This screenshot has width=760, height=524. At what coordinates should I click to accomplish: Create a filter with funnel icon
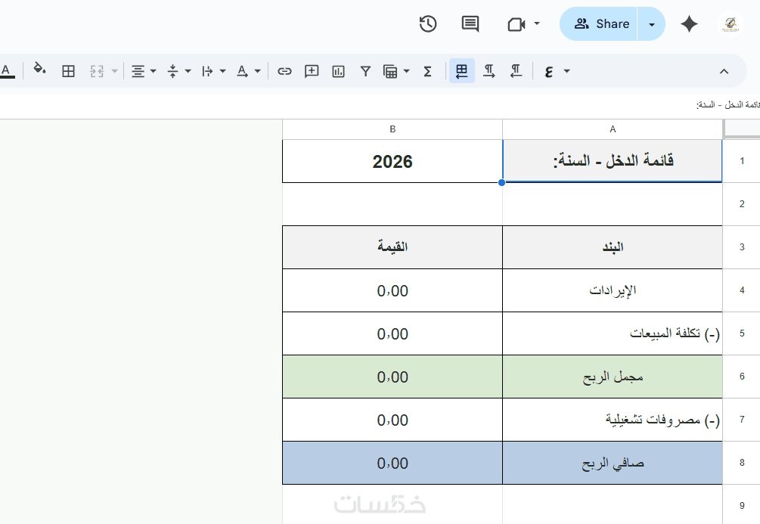[365, 71]
